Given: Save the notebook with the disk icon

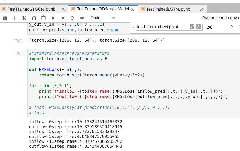Looking at the screenshot, I should (x=5, y=18).
